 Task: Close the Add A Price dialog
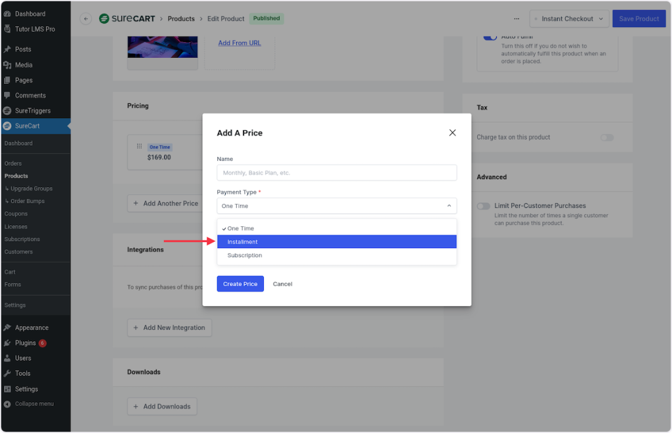452,133
